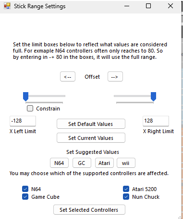Apply wii suggested values
This screenshot has width=183, height=219.
tap(126, 163)
